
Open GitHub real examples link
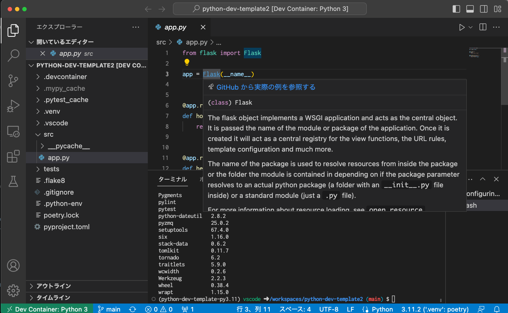(x=266, y=87)
